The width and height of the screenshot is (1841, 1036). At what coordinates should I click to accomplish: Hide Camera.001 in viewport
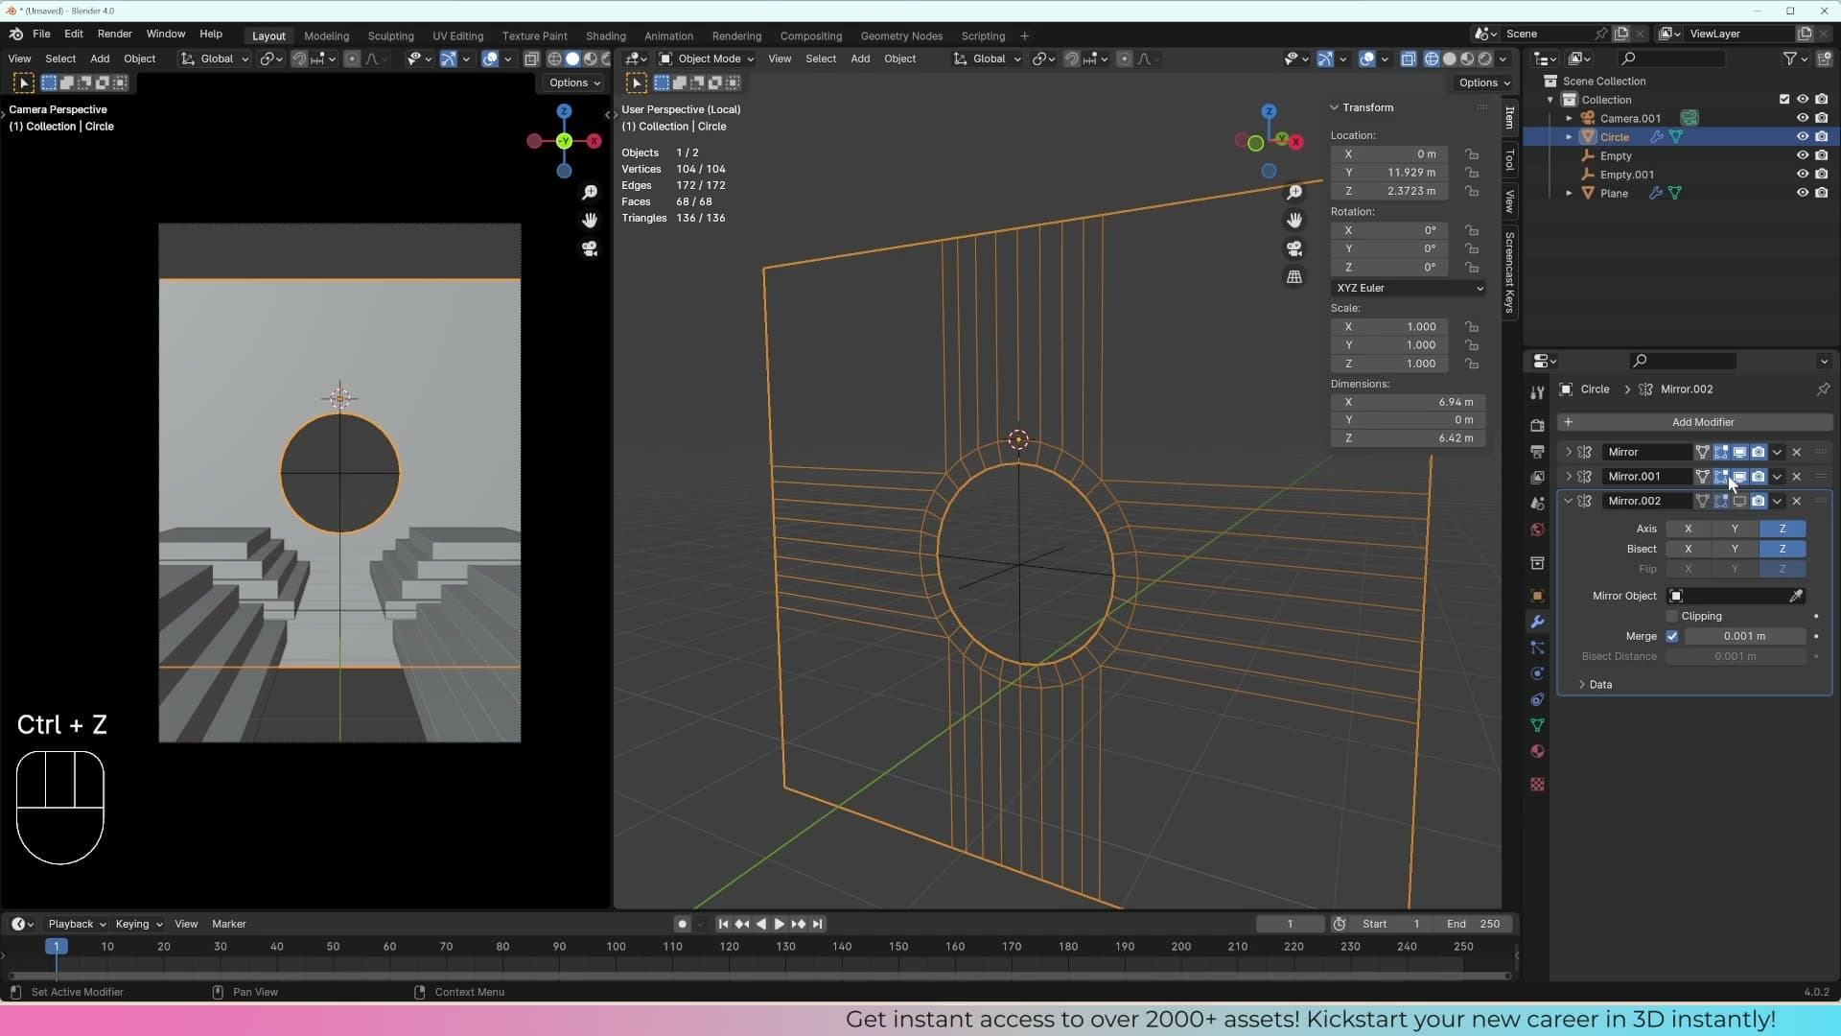click(x=1803, y=118)
